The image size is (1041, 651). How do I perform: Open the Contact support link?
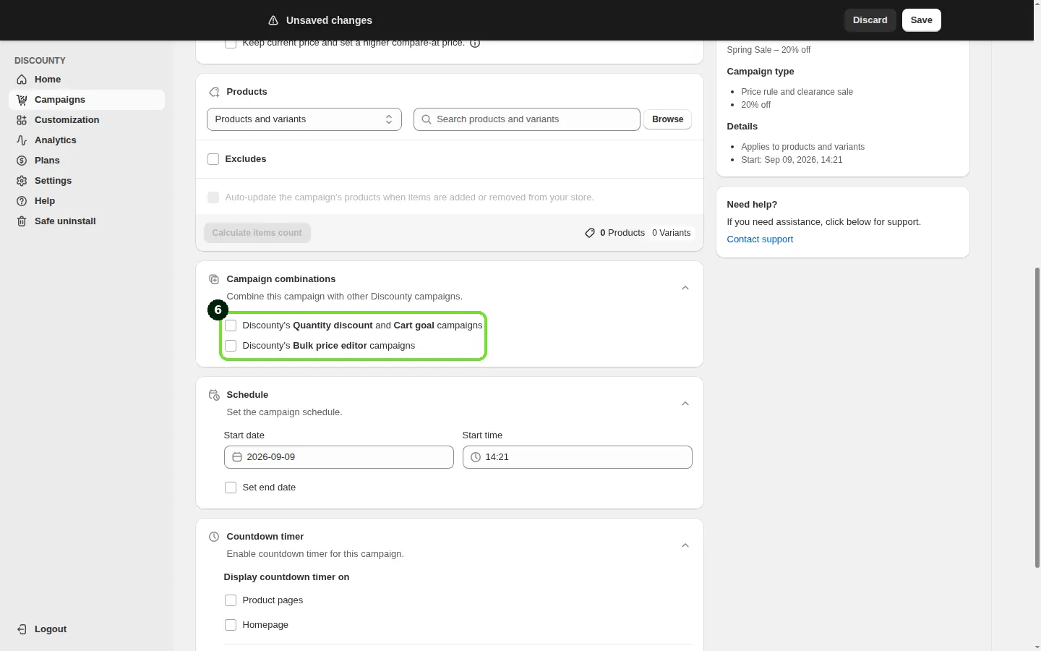click(x=760, y=239)
